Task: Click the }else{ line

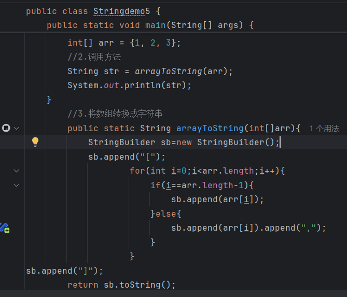Action: click(x=166, y=214)
